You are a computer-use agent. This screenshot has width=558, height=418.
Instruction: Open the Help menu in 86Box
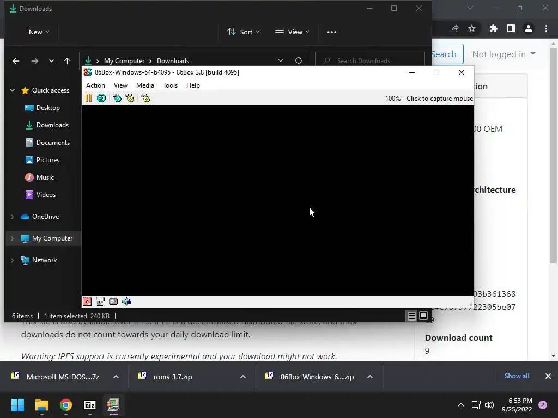coord(193,85)
